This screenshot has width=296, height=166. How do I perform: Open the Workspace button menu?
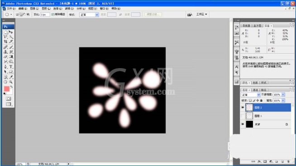click(201, 14)
